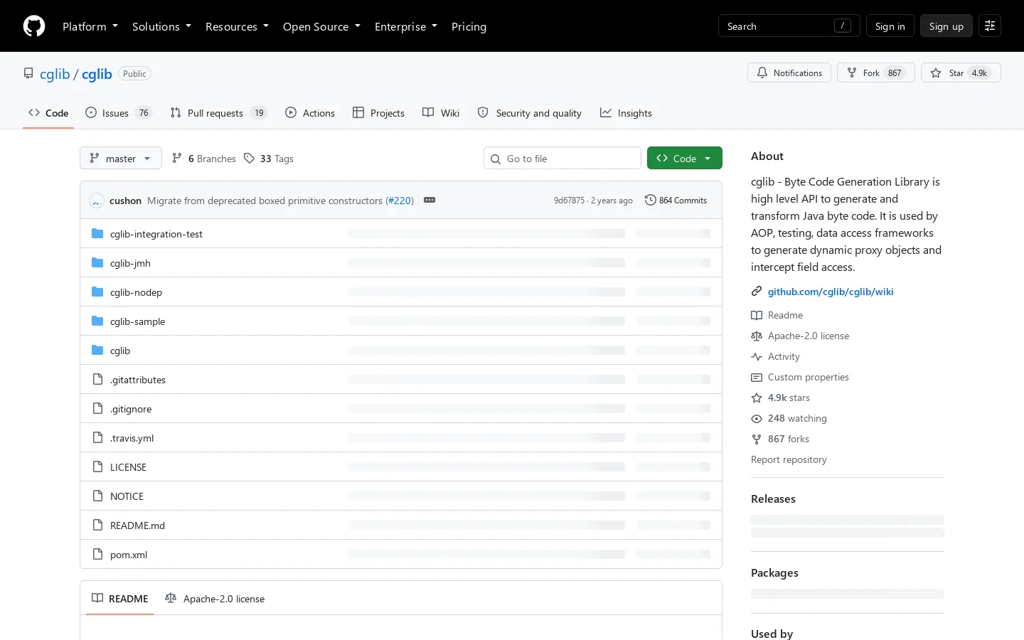Focus the Go to file field
Viewport: 1024px width, 640px height.
[562, 159]
